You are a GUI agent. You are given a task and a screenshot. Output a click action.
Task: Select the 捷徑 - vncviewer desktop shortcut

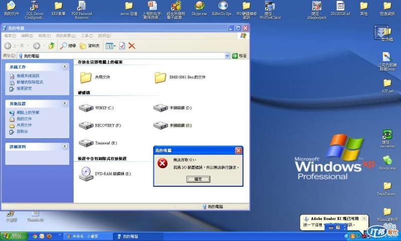(387, 139)
